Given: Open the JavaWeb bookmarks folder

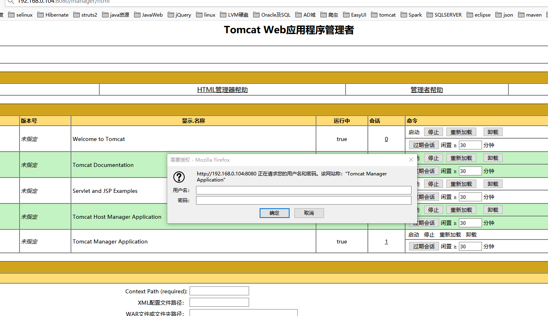Looking at the screenshot, I should click(x=149, y=15).
